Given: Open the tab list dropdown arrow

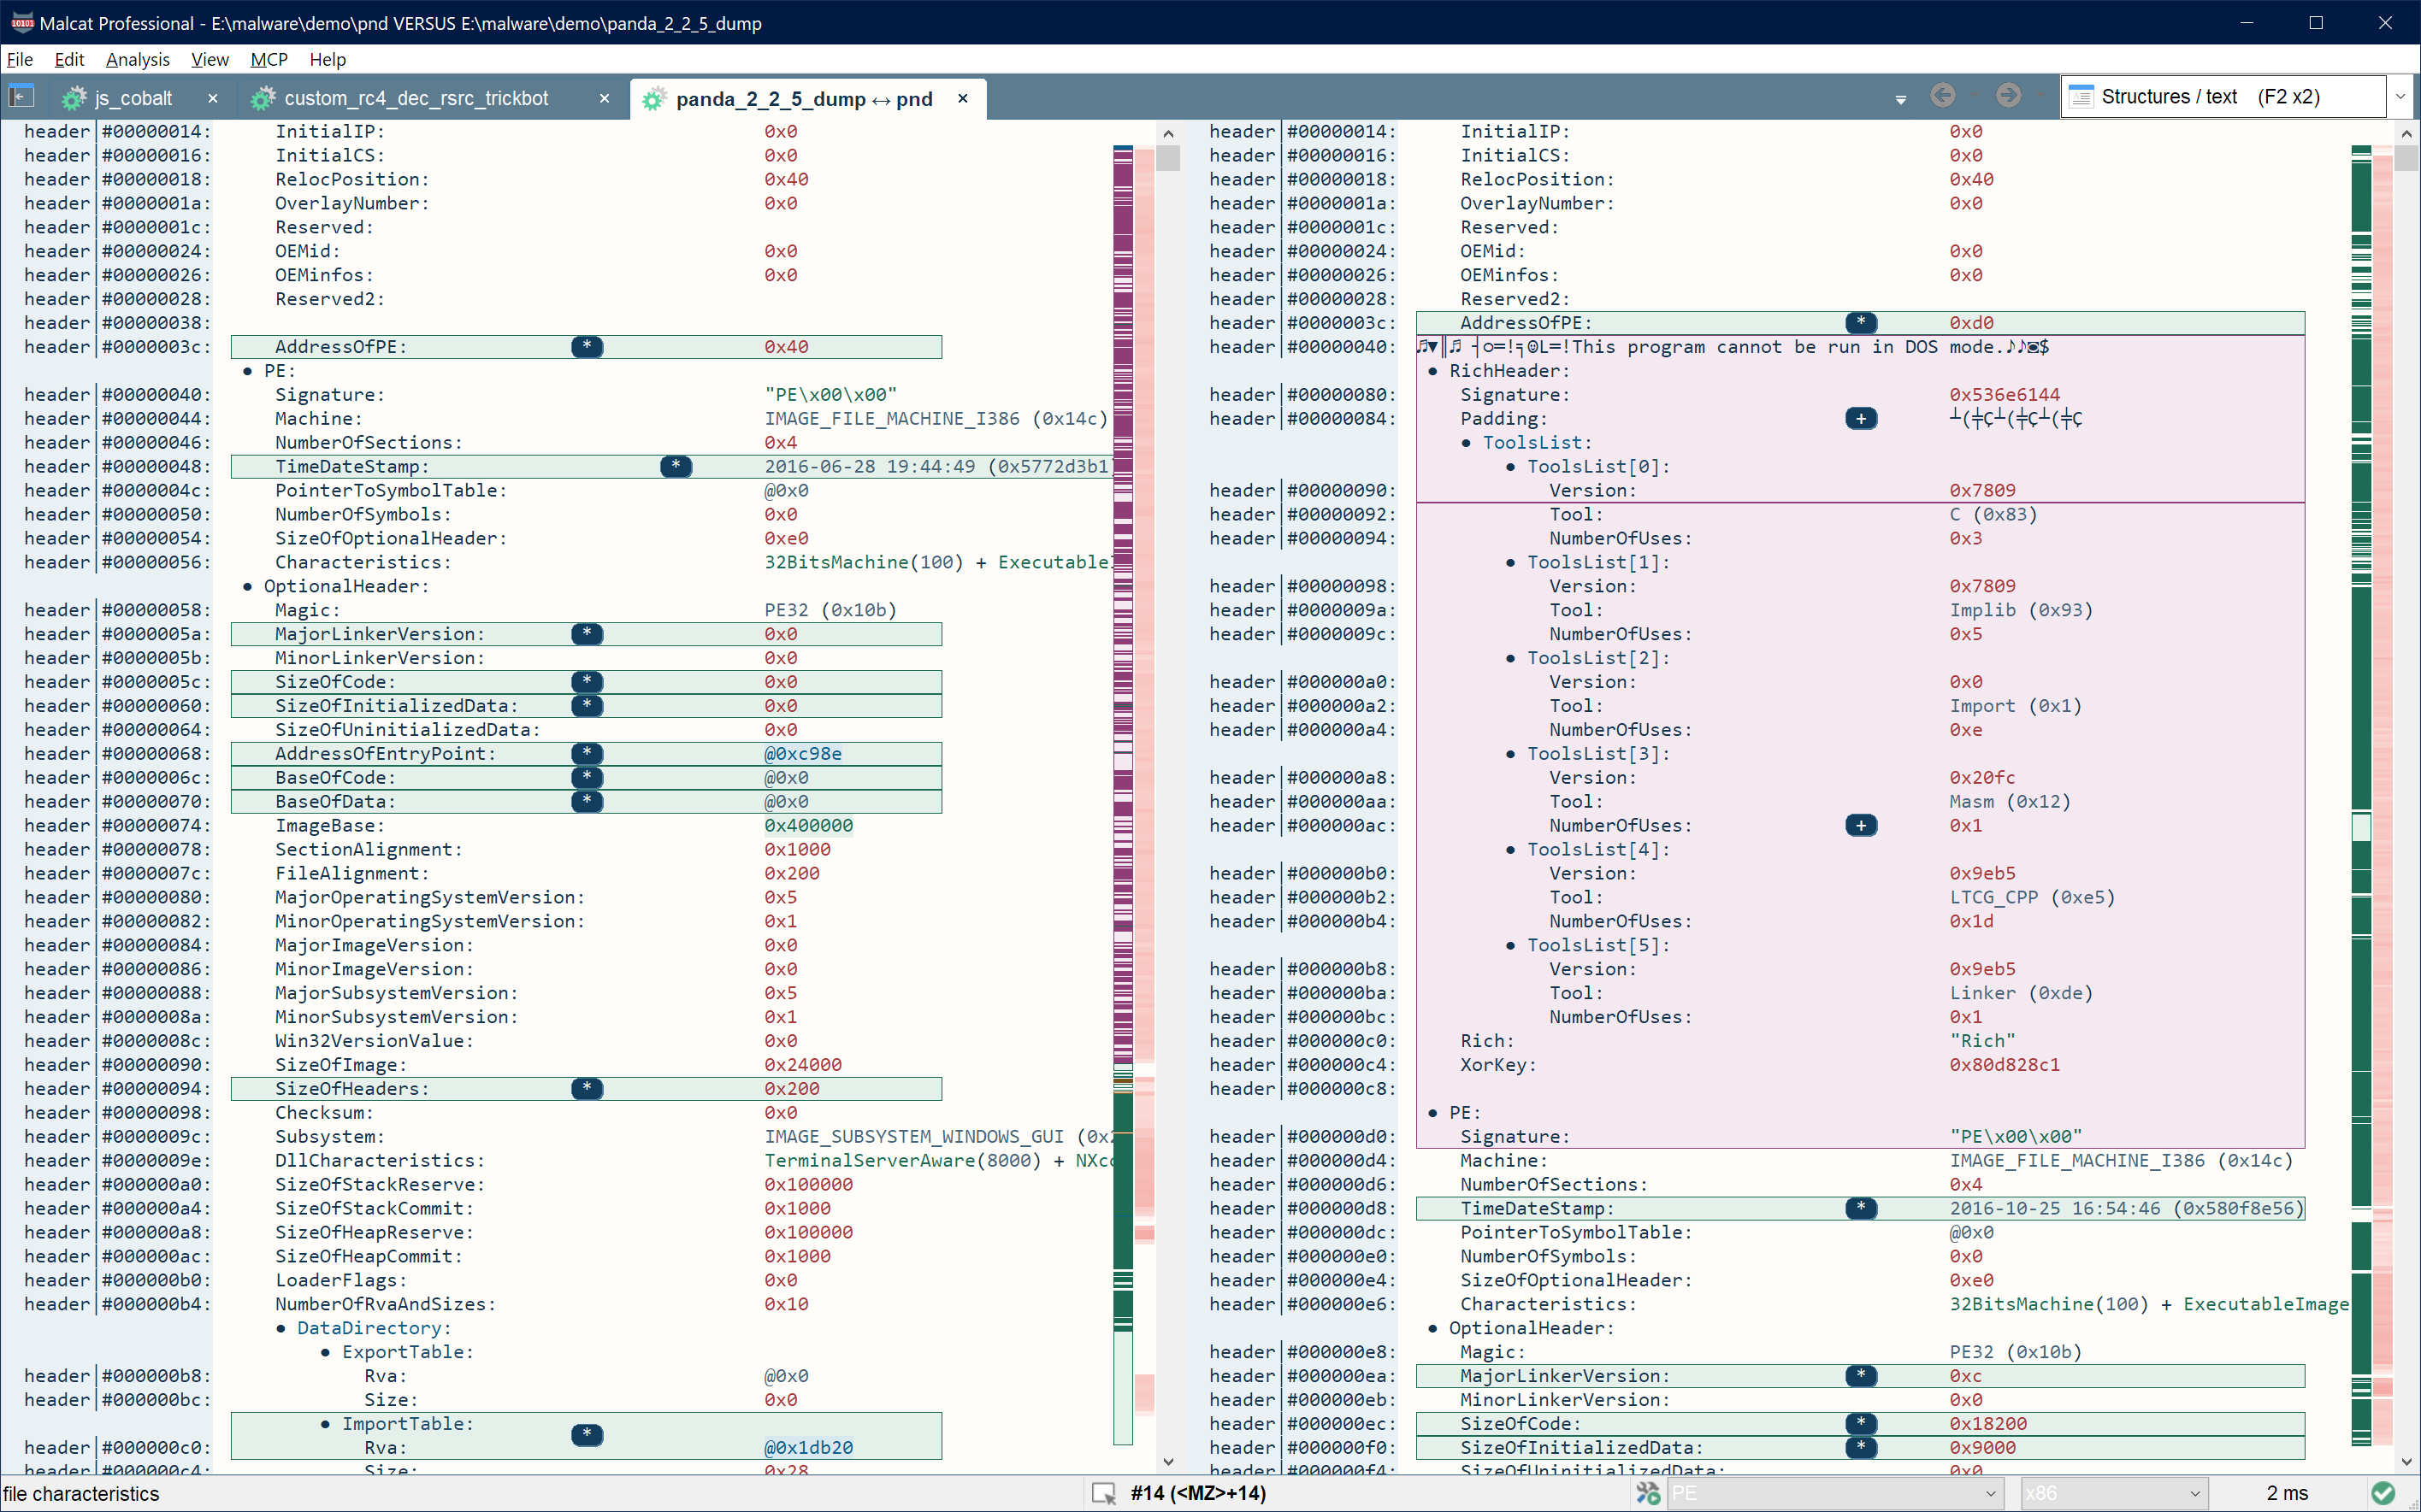Looking at the screenshot, I should click(x=1901, y=99).
